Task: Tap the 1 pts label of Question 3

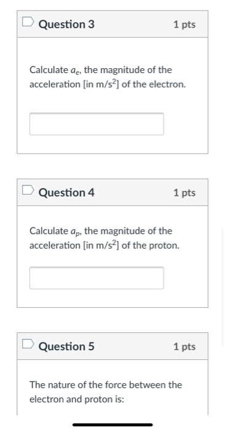Action: [x=184, y=25]
